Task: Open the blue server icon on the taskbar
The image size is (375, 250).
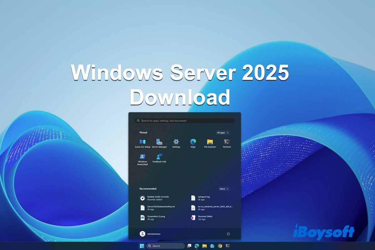Action: click(212, 246)
